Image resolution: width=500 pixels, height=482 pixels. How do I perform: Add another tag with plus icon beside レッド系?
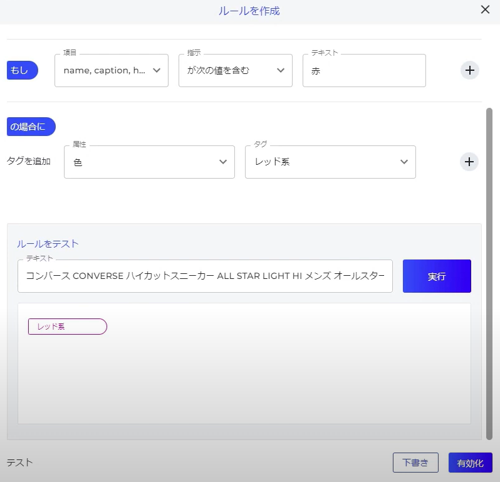469,162
